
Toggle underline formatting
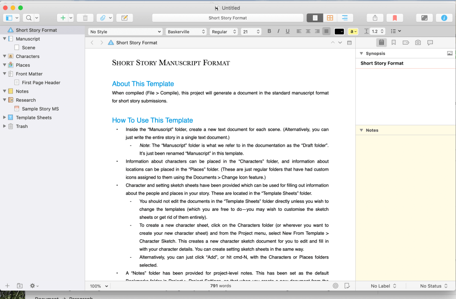(288, 31)
